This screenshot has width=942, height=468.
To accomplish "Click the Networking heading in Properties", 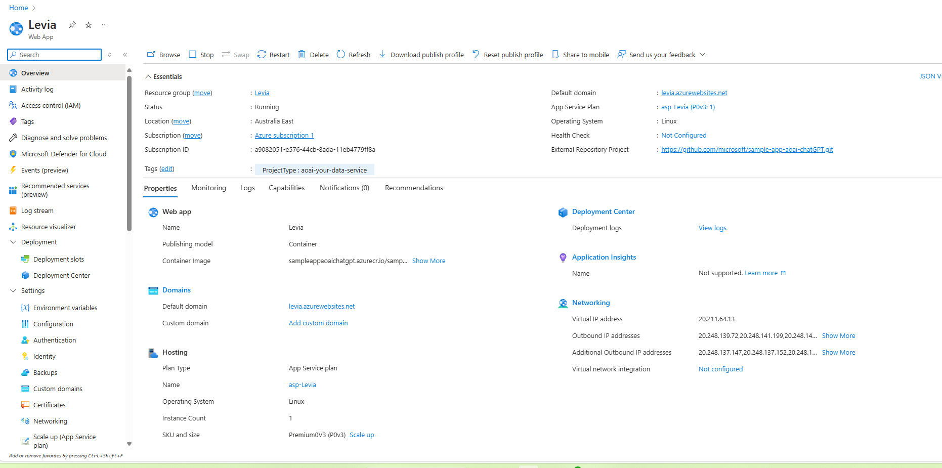I will click(591, 303).
